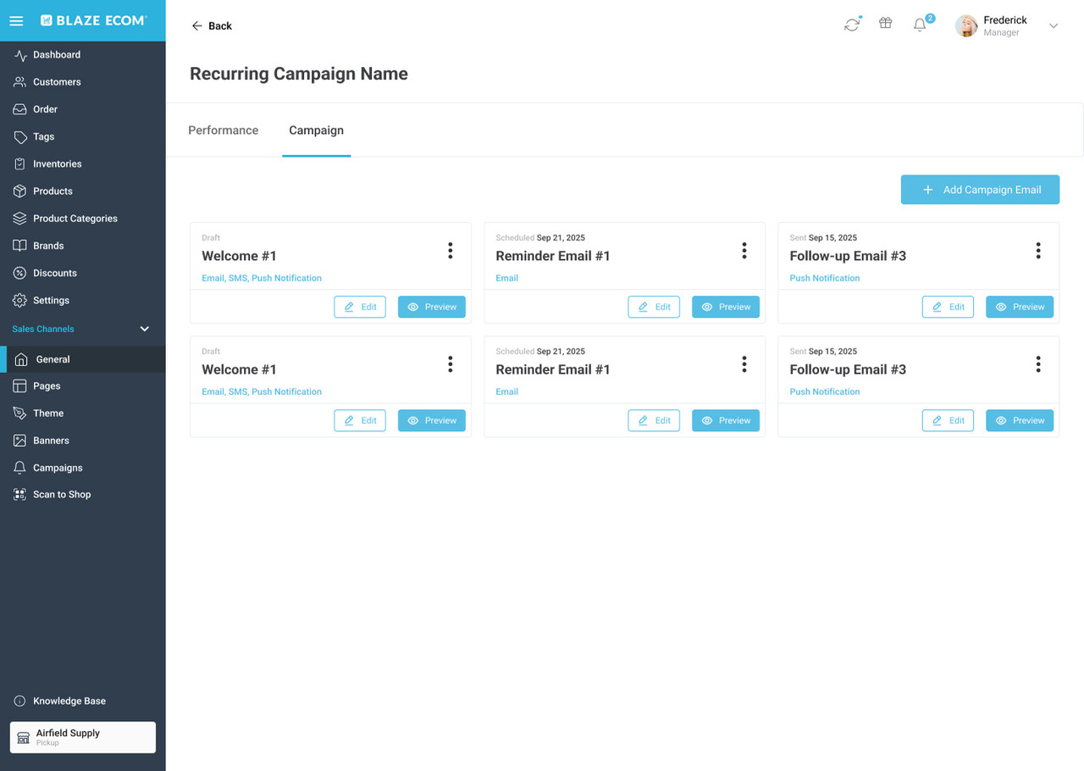Edit the bottom-row Follow-up Email #3 card
This screenshot has height=771, width=1084.
coord(948,420)
